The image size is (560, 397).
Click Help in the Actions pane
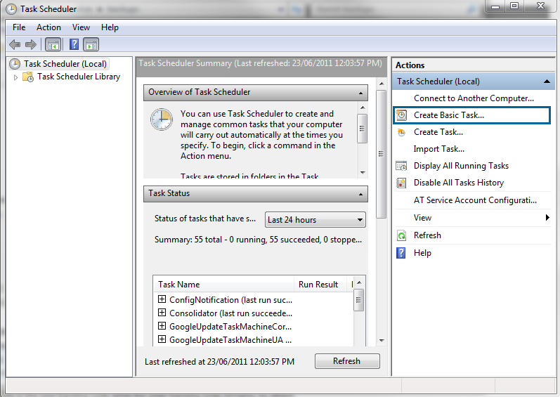[422, 253]
